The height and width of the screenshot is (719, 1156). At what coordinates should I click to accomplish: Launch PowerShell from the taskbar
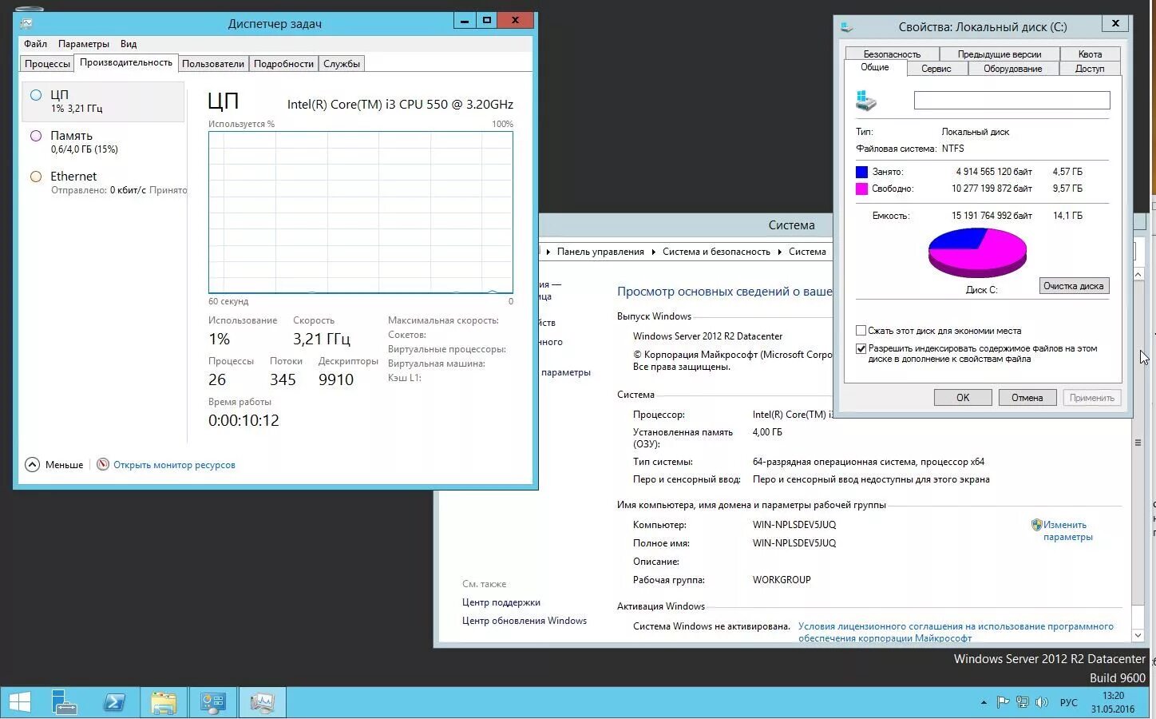(114, 702)
